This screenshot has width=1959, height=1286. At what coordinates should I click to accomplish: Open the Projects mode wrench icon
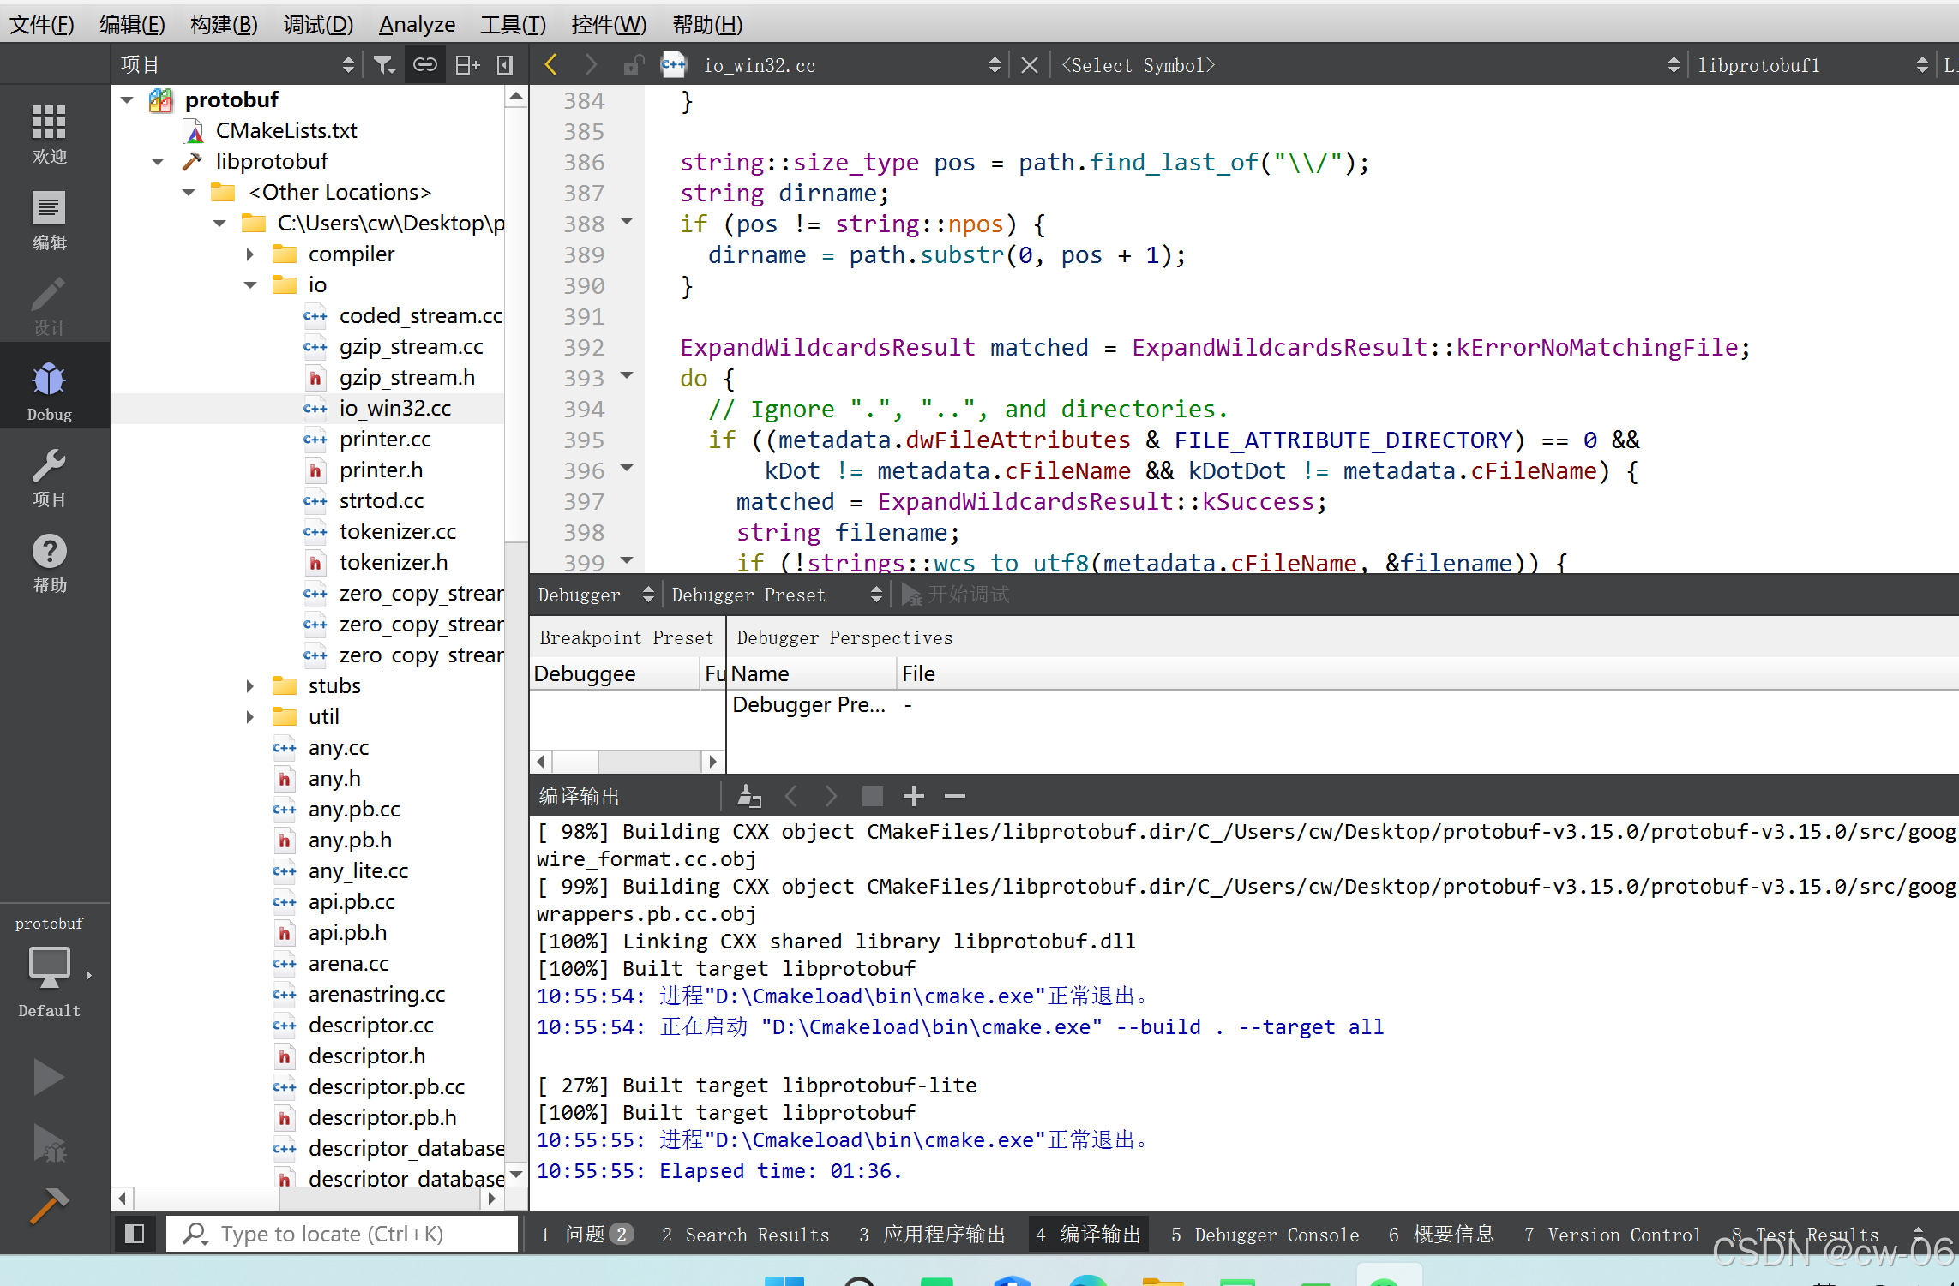coord(49,477)
